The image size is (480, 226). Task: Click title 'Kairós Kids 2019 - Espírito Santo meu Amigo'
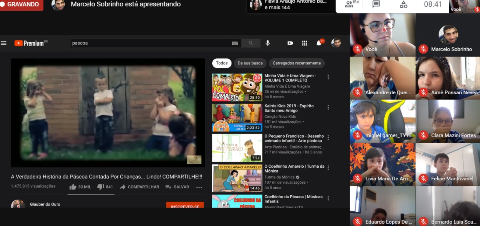click(289, 108)
